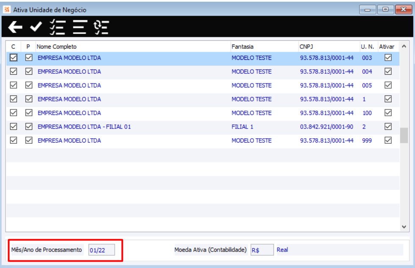Toggle C checkbox for unit 003
Screen dimensions: 415x268
tap(14, 58)
